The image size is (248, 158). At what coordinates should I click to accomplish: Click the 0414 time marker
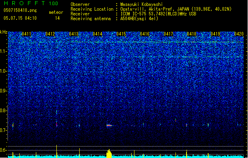pyautogui.click(x=97, y=34)
